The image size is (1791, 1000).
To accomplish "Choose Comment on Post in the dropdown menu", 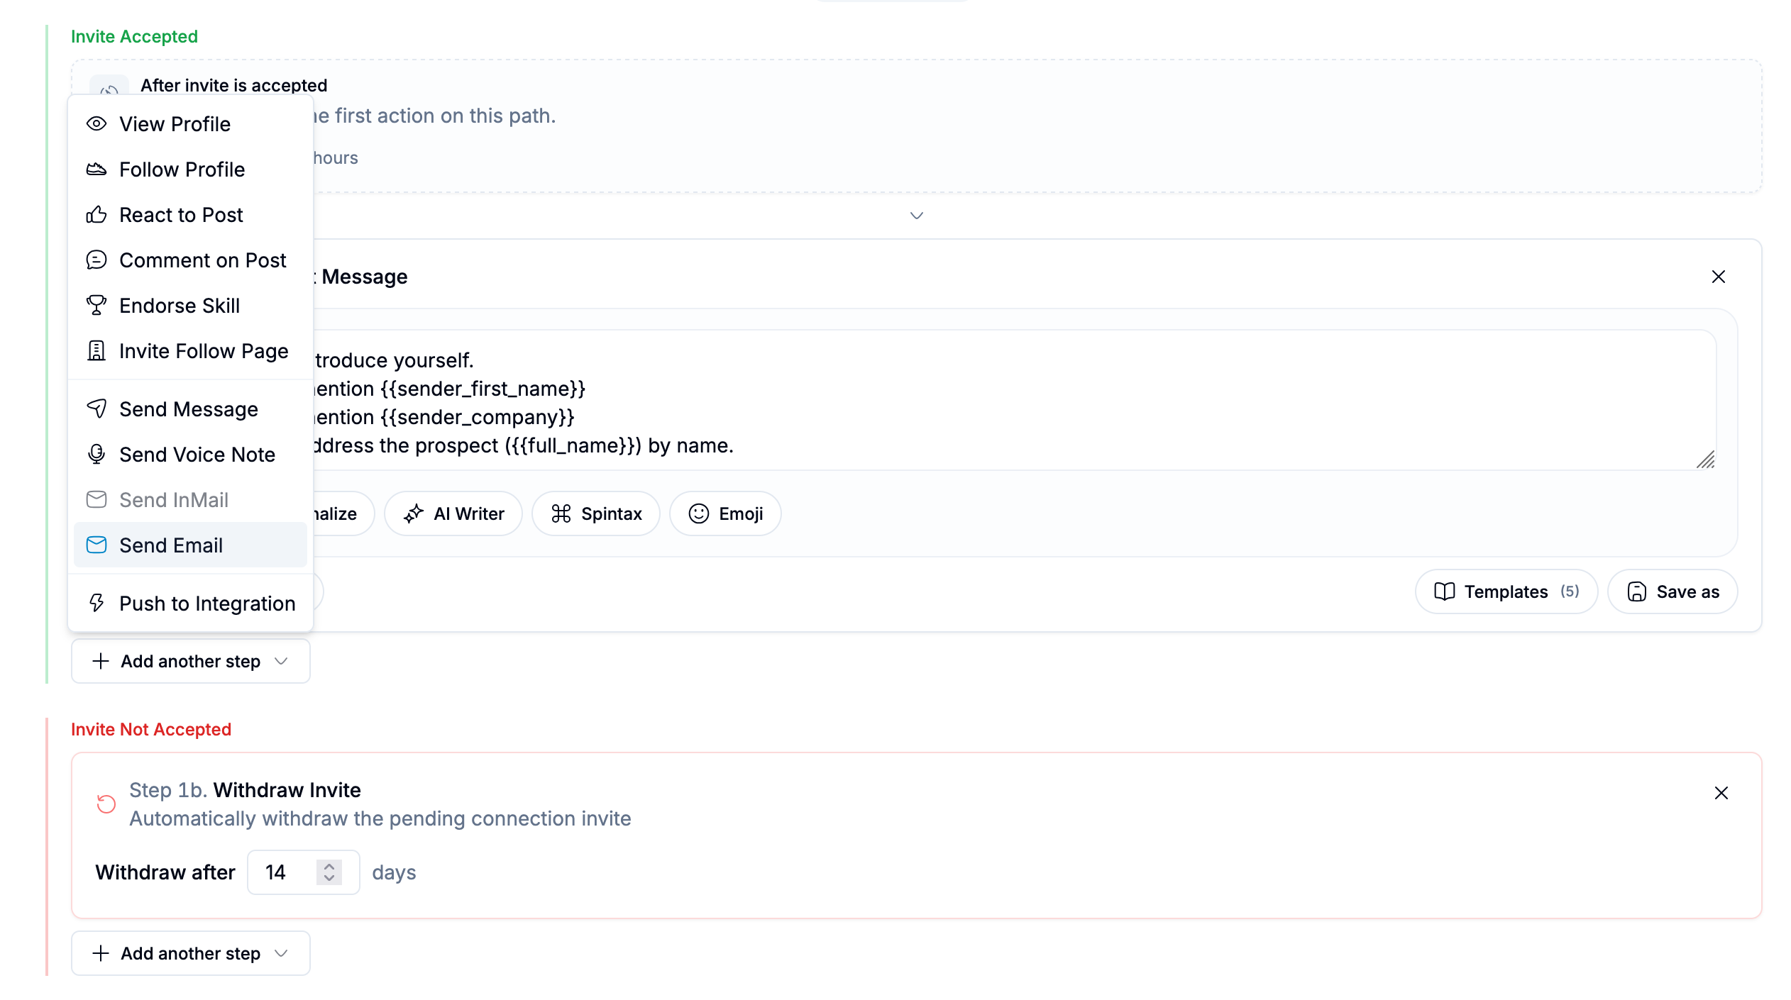I will [x=190, y=260].
